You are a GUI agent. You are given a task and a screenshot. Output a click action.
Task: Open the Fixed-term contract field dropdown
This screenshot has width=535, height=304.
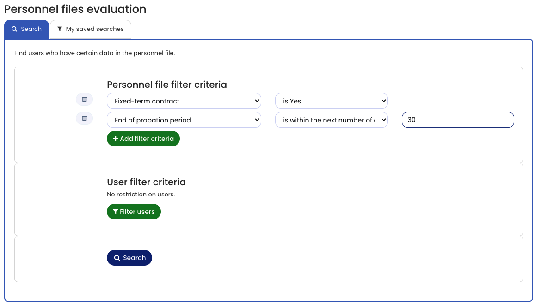(184, 101)
